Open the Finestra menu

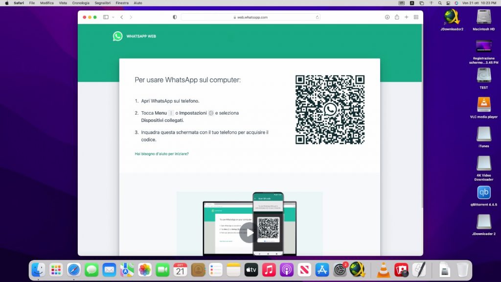tap(122, 3)
